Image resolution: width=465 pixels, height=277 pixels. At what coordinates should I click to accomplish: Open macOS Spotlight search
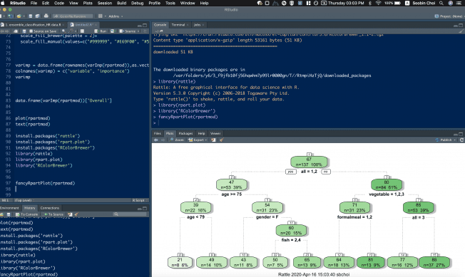441,3
